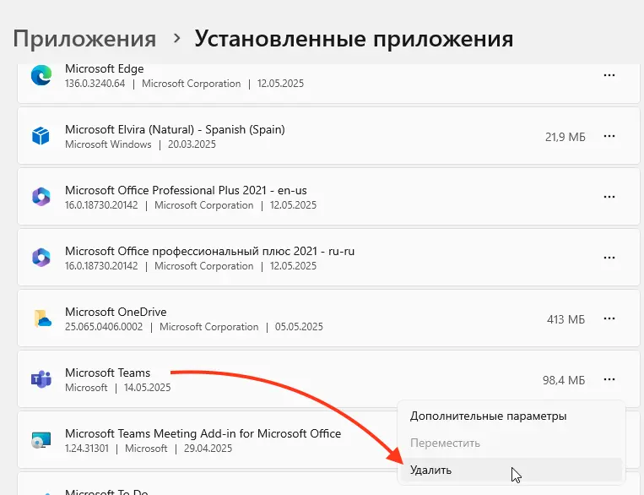Click the Microsoft Teams app name
Image resolution: width=644 pixels, height=495 pixels.
pyautogui.click(x=107, y=373)
